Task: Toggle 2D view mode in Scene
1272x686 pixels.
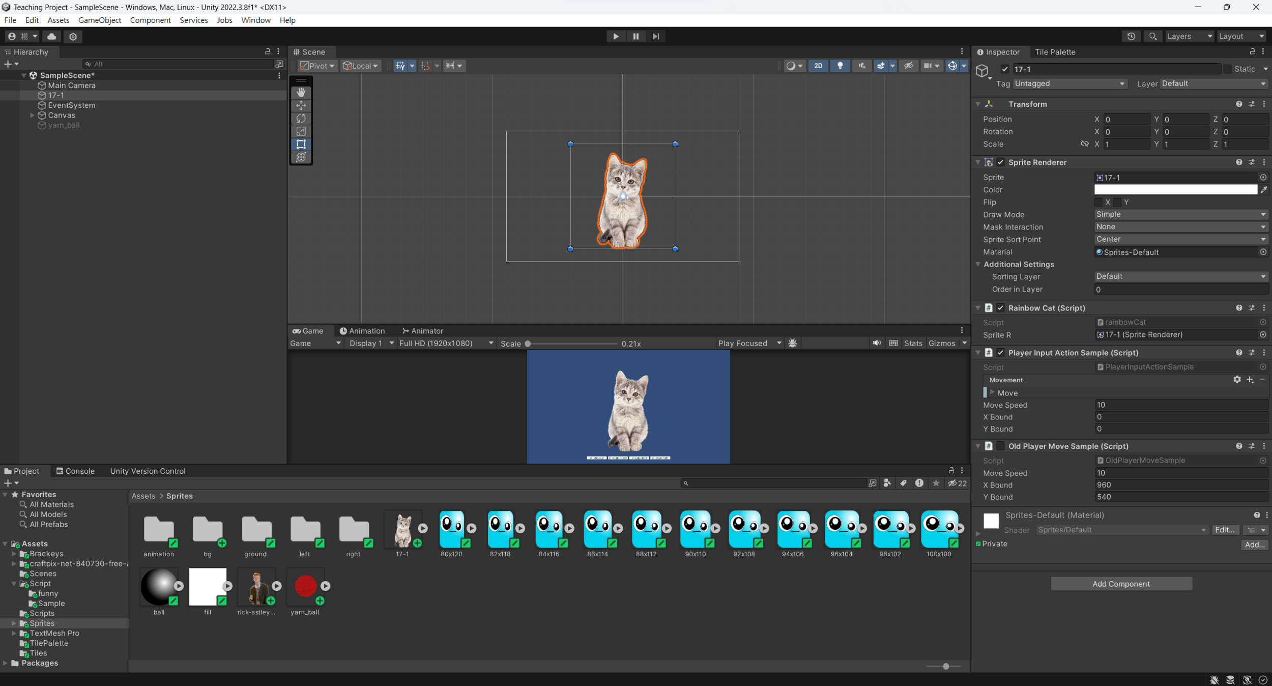Action: click(x=818, y=66)
